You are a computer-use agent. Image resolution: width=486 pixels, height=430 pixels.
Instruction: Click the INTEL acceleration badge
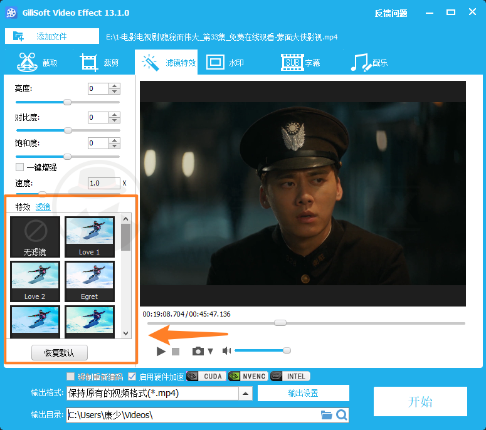pyautogui.click(x=290, y=376)
